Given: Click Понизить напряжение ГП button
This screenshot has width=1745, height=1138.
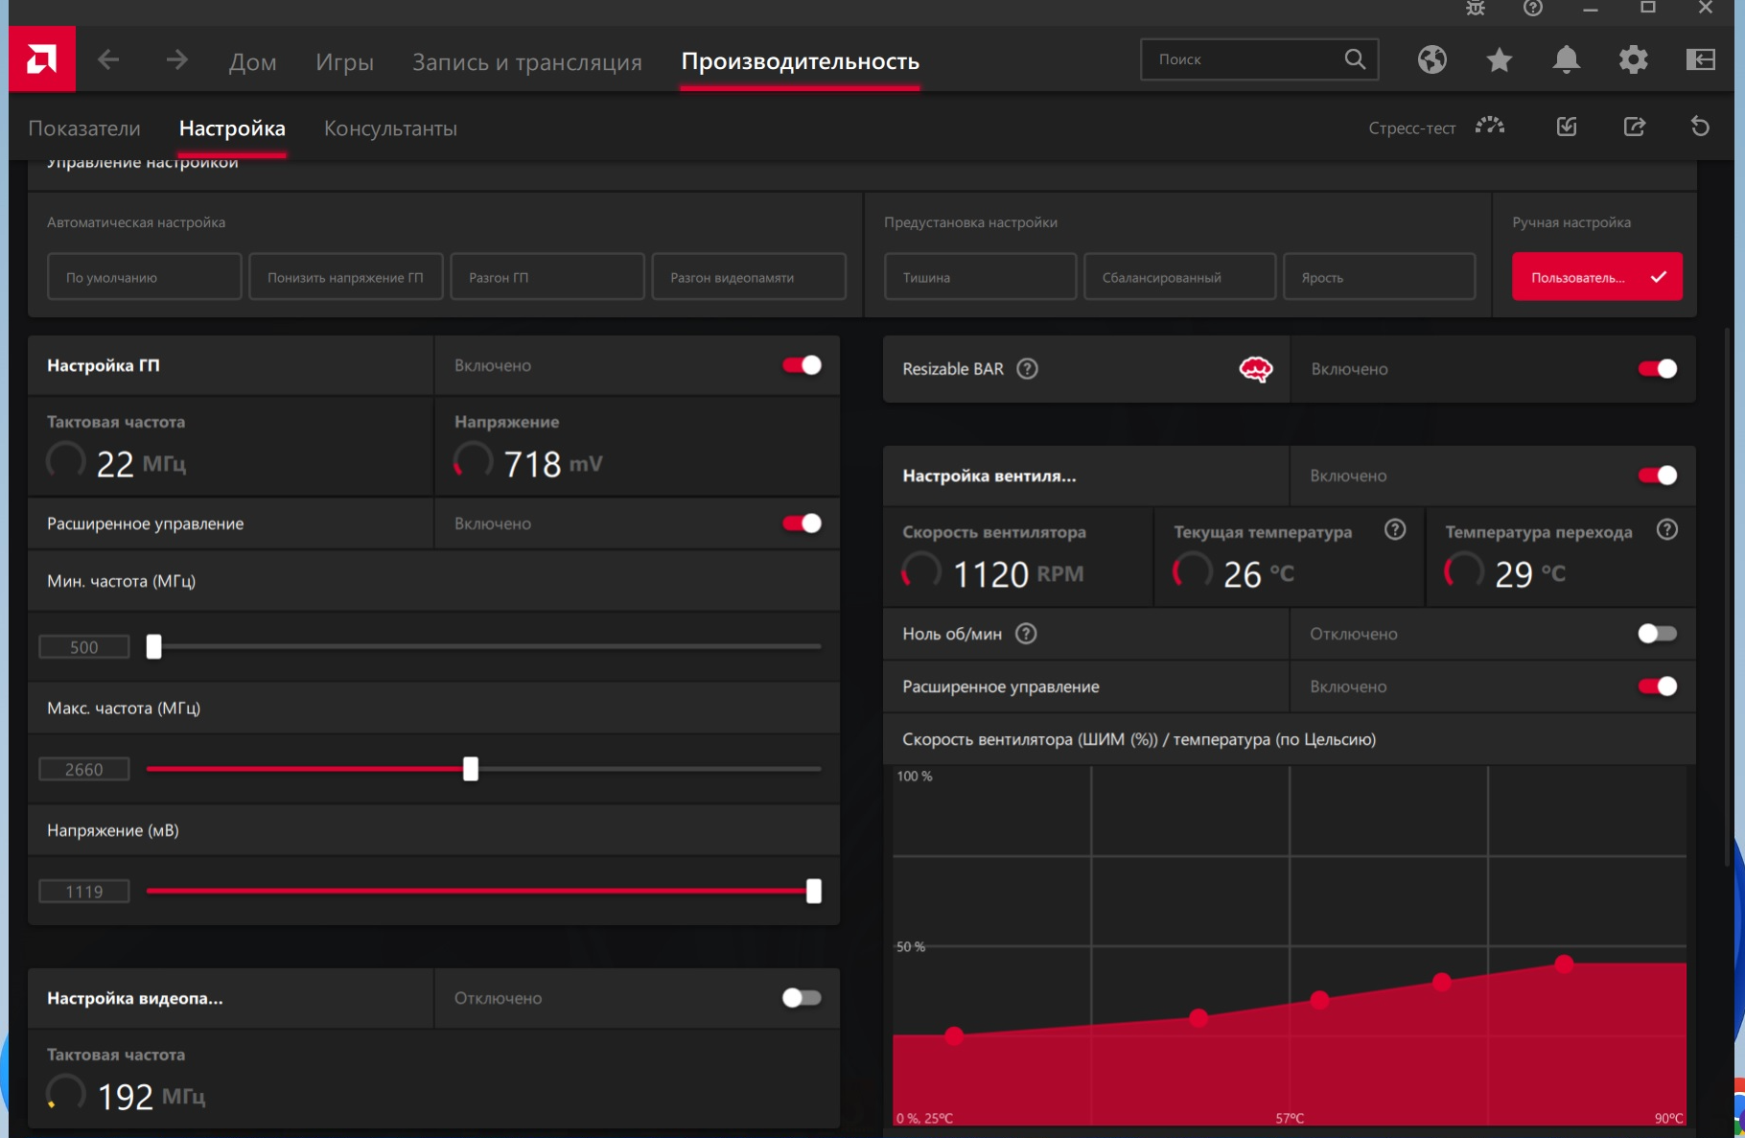Looking at the screenshot, I should click(346, 277).
